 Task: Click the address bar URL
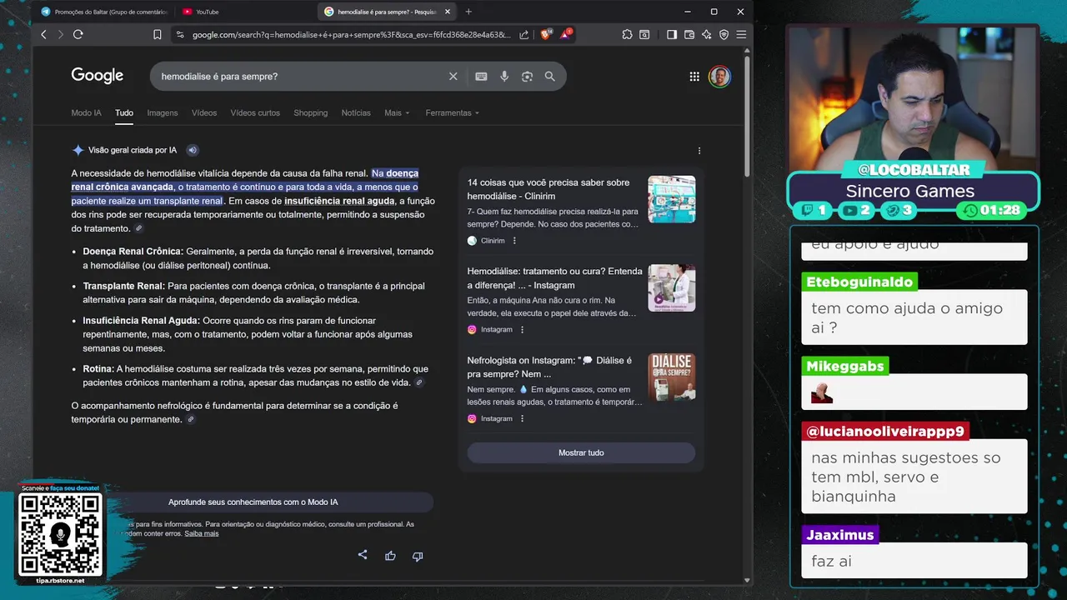pos(350,35)
